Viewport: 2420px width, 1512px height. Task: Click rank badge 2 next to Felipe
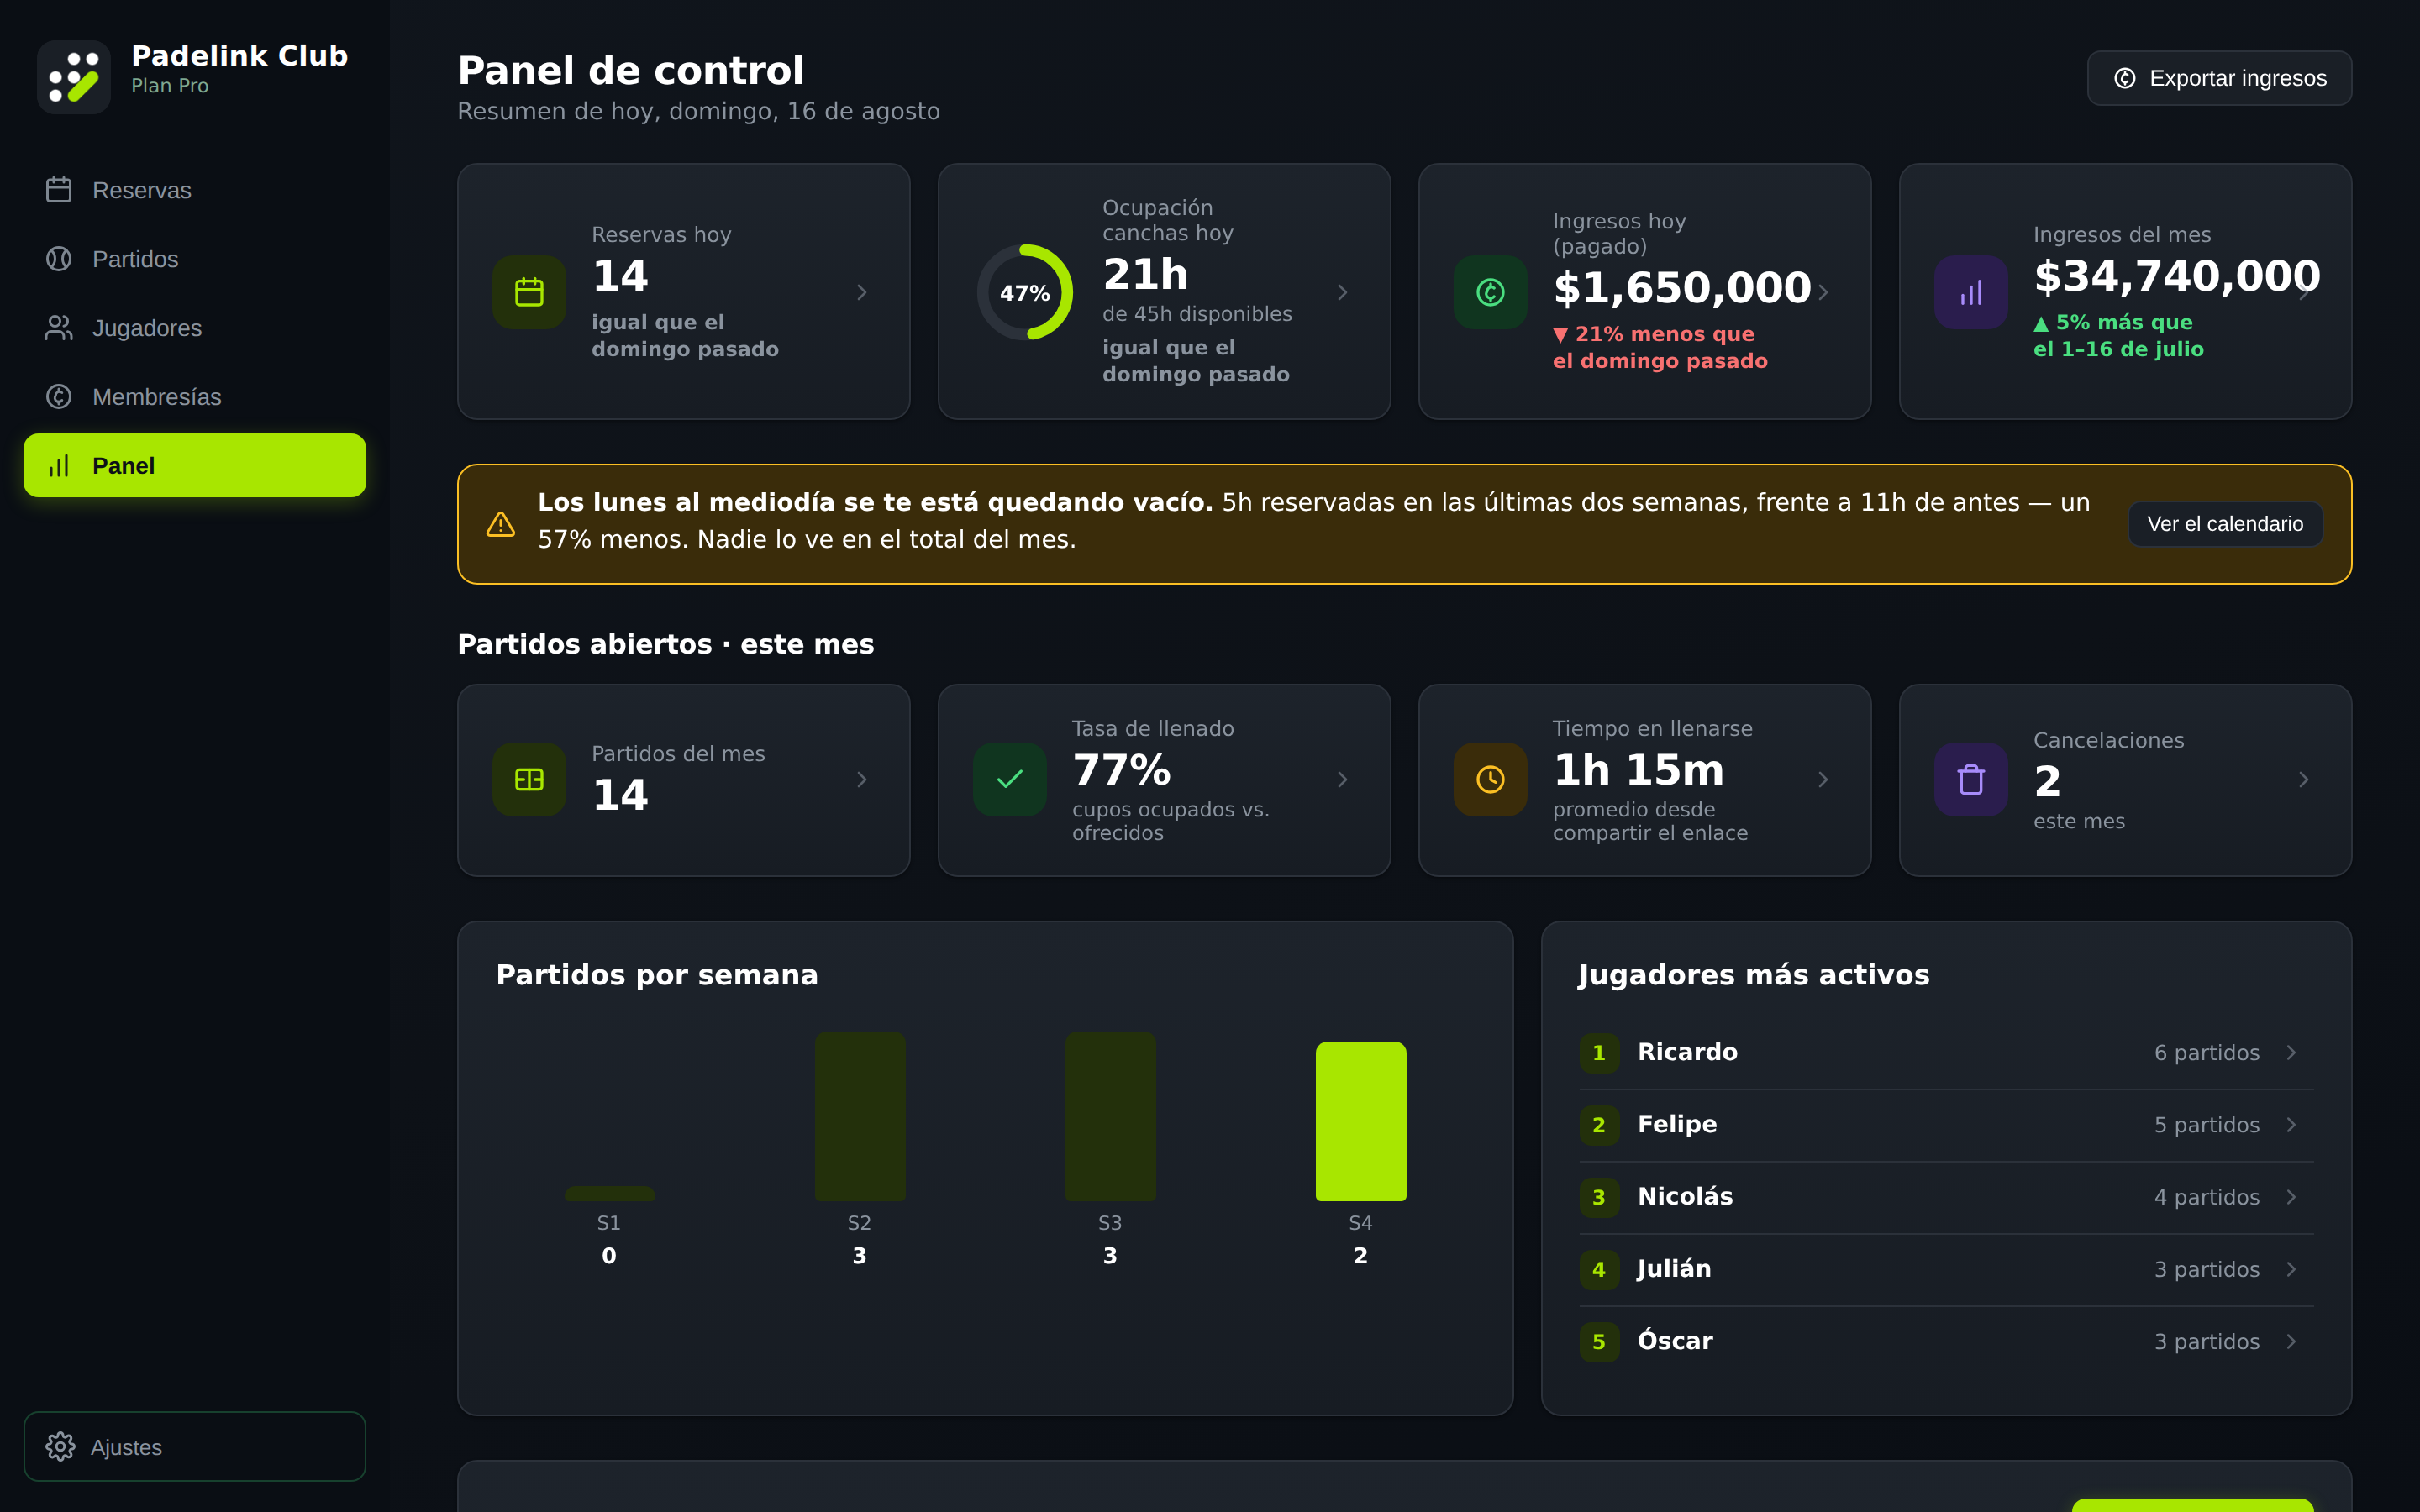tap(1599, 1125)
